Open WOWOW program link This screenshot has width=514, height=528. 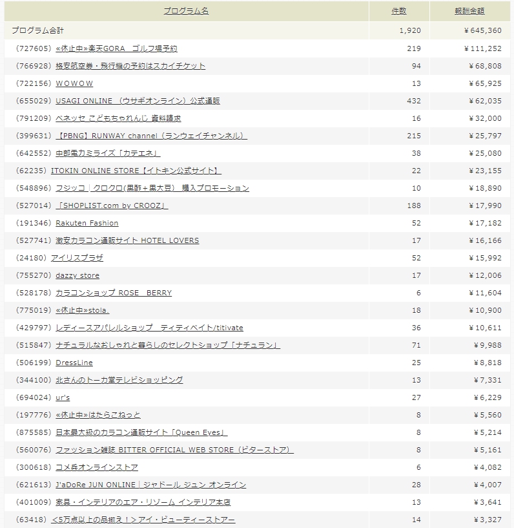(74, 83)
